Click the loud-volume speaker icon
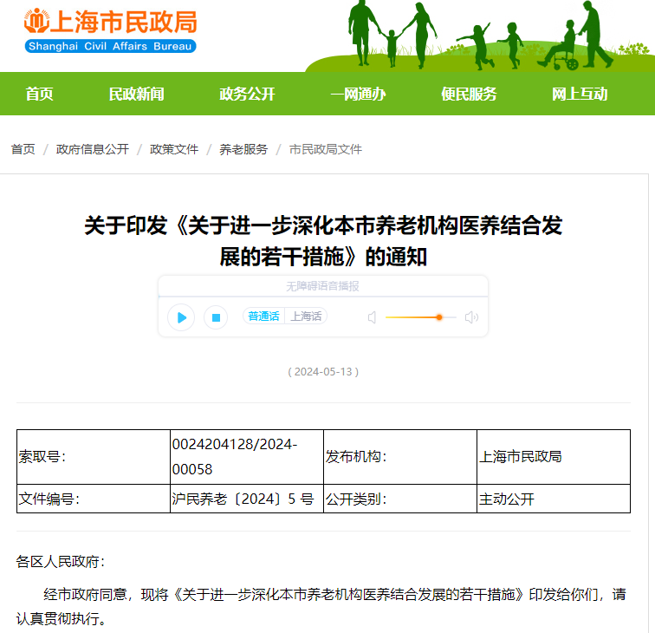Screen dimensions: 655x633 [471, 317]
